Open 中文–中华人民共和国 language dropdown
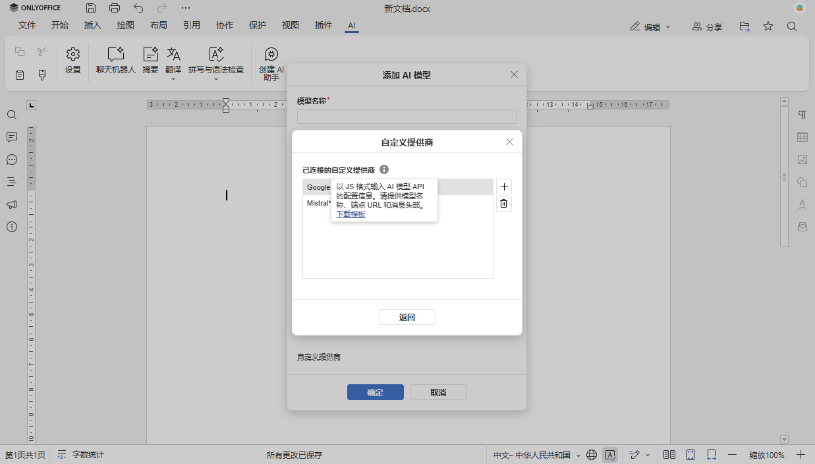Viewport: 815px width, 464px height. (x=537, y=455)
